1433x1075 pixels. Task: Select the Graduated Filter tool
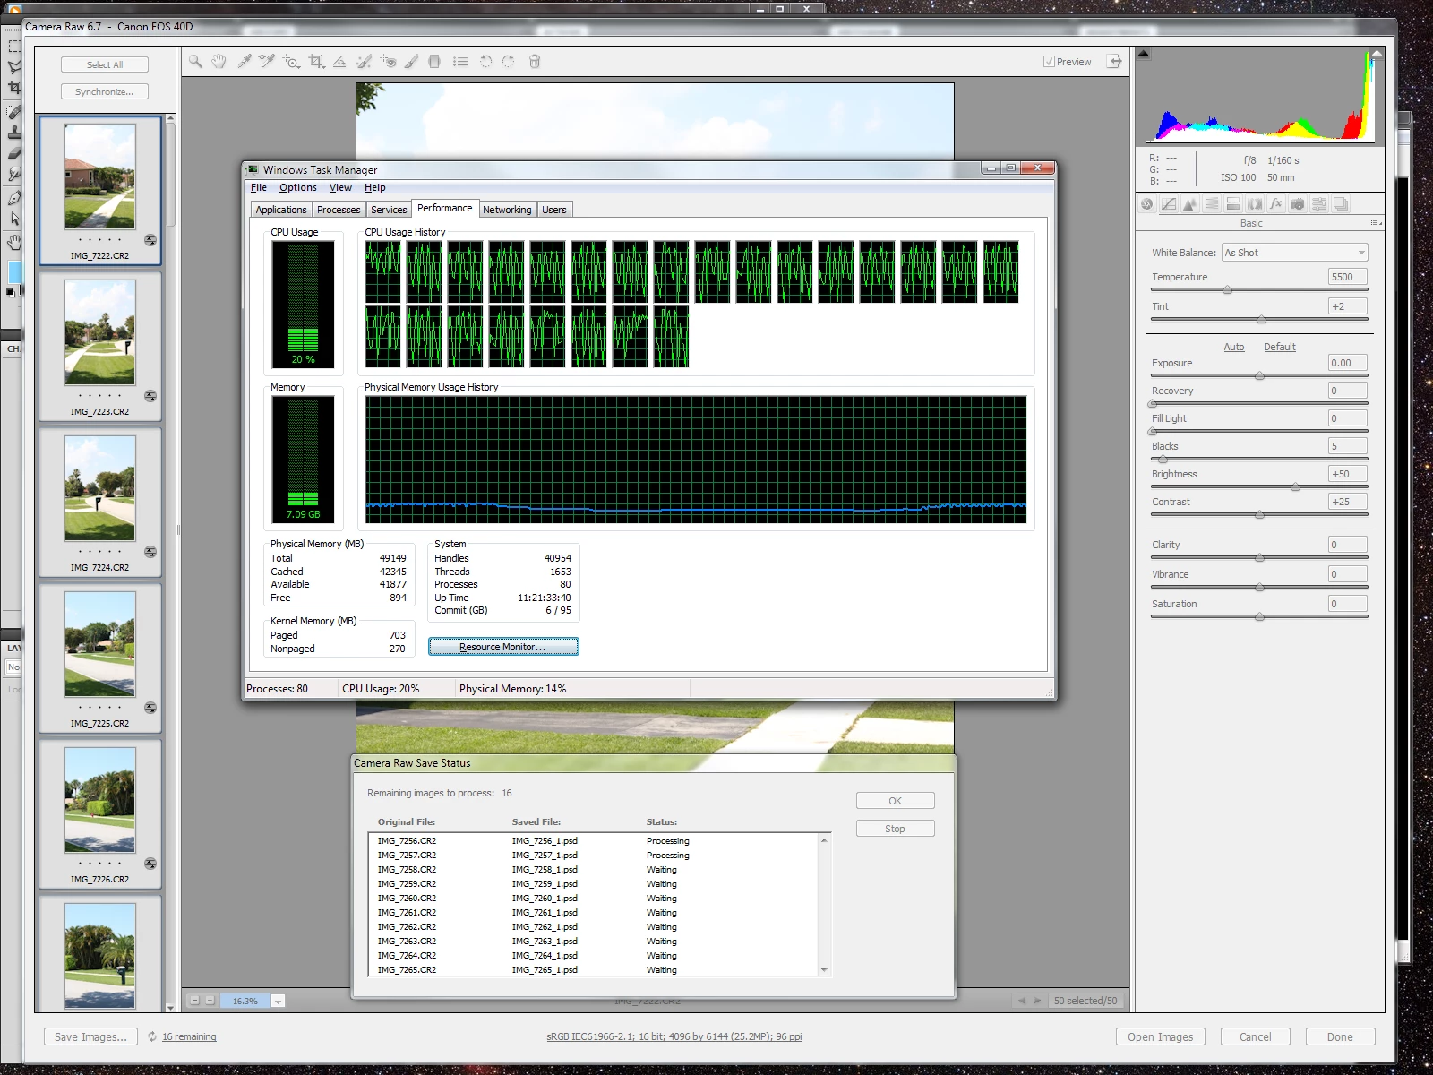[434, 62]
